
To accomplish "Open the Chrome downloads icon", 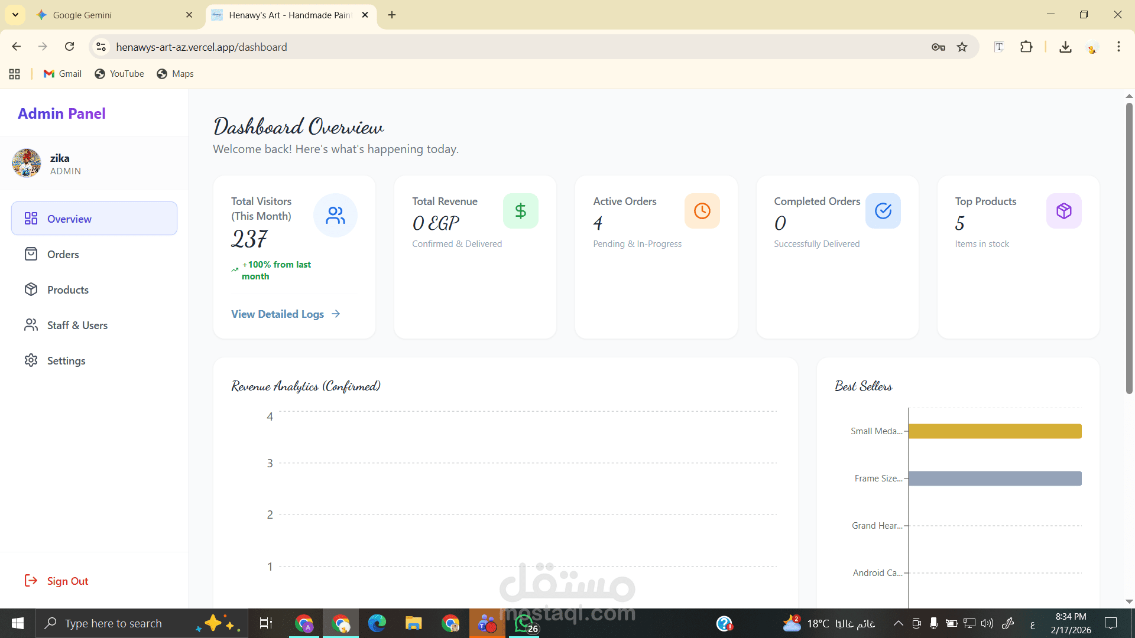I will (x=1065, y=47).
